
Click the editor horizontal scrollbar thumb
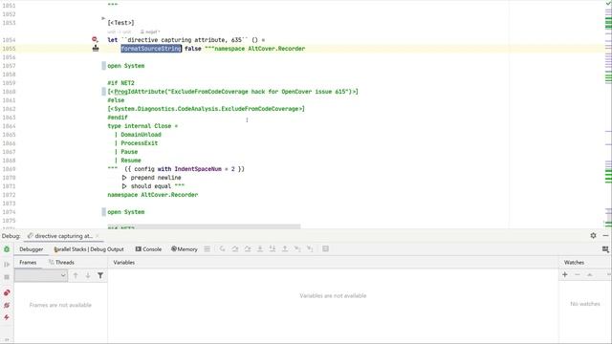click(x=204, y=226)
